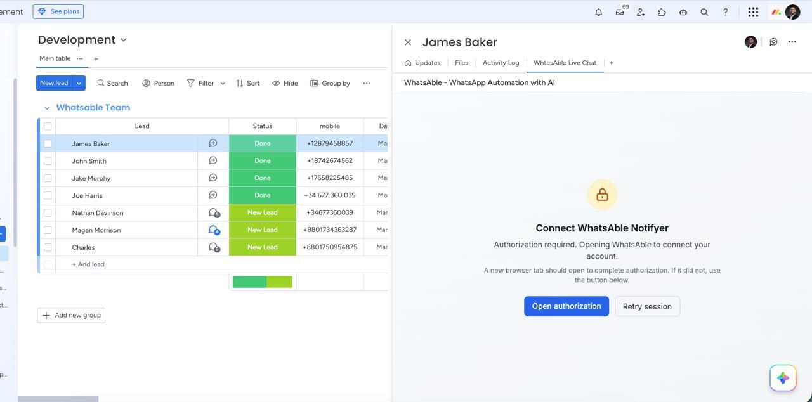Open the Hide columns menu
The height and width of the screenshot is (402, 812).
click(x=285, y=83)
